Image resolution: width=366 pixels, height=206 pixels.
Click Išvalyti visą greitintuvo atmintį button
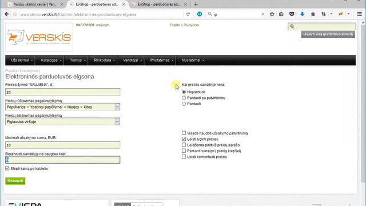328,34
